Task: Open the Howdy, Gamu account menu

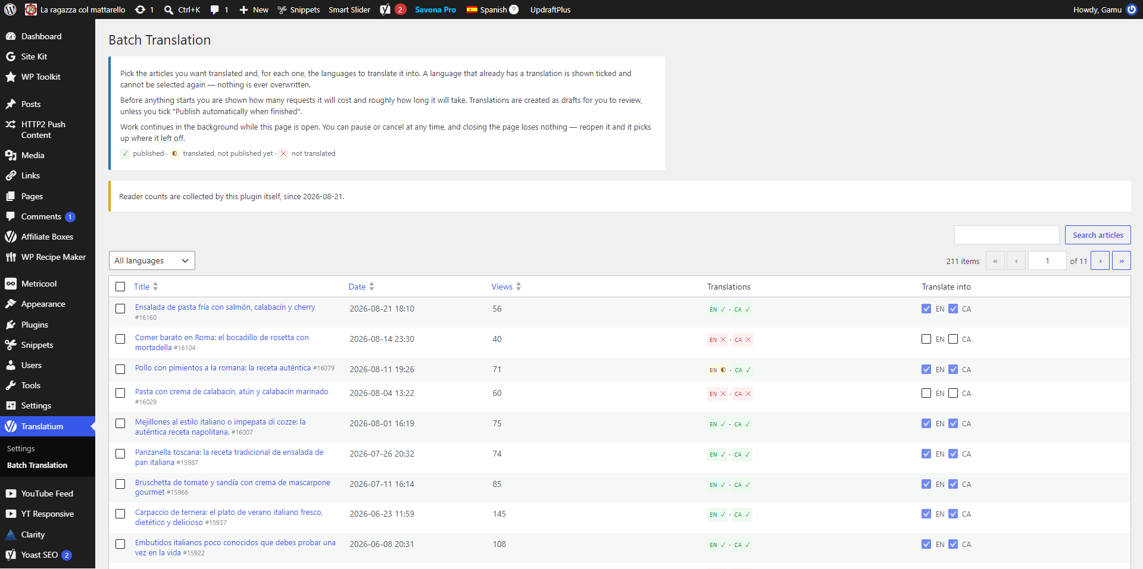Action: [1105, 10]
